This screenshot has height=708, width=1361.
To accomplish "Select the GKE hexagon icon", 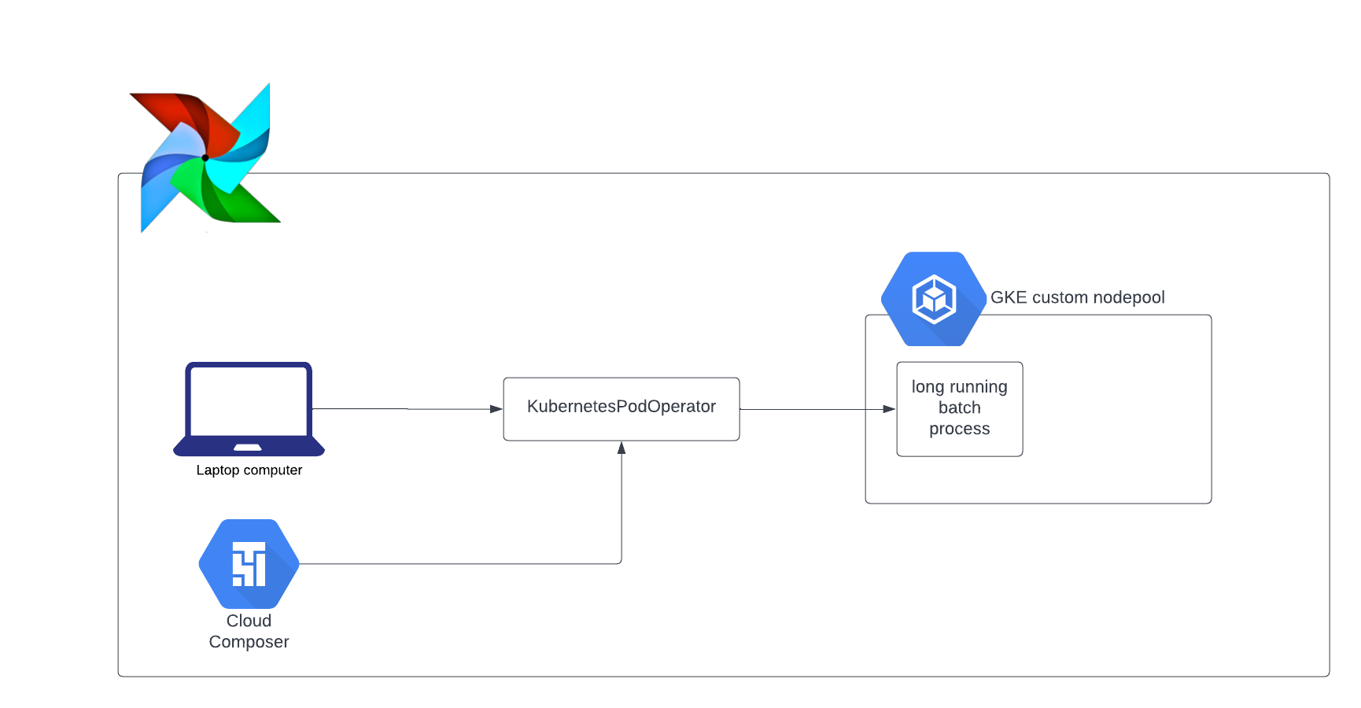I will (x=934, y=299).
